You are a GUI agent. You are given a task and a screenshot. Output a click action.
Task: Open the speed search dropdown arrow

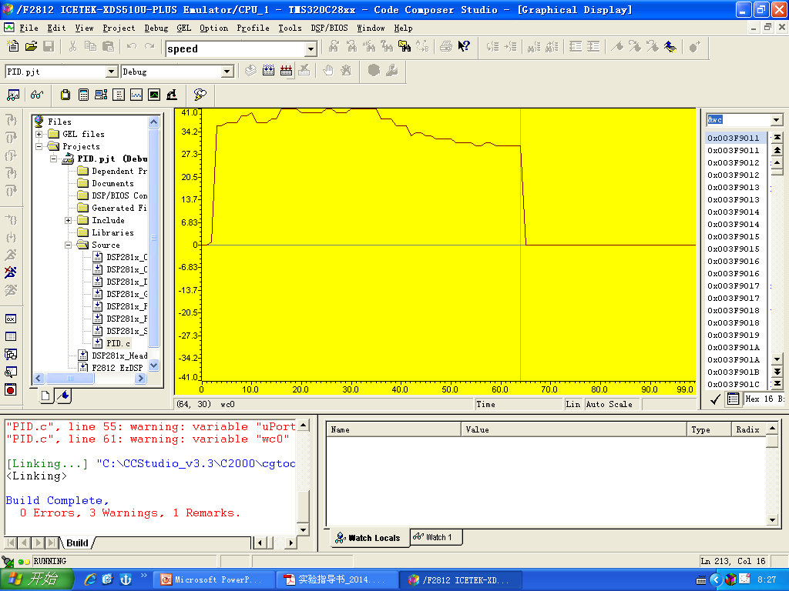[x=311, y=48]
